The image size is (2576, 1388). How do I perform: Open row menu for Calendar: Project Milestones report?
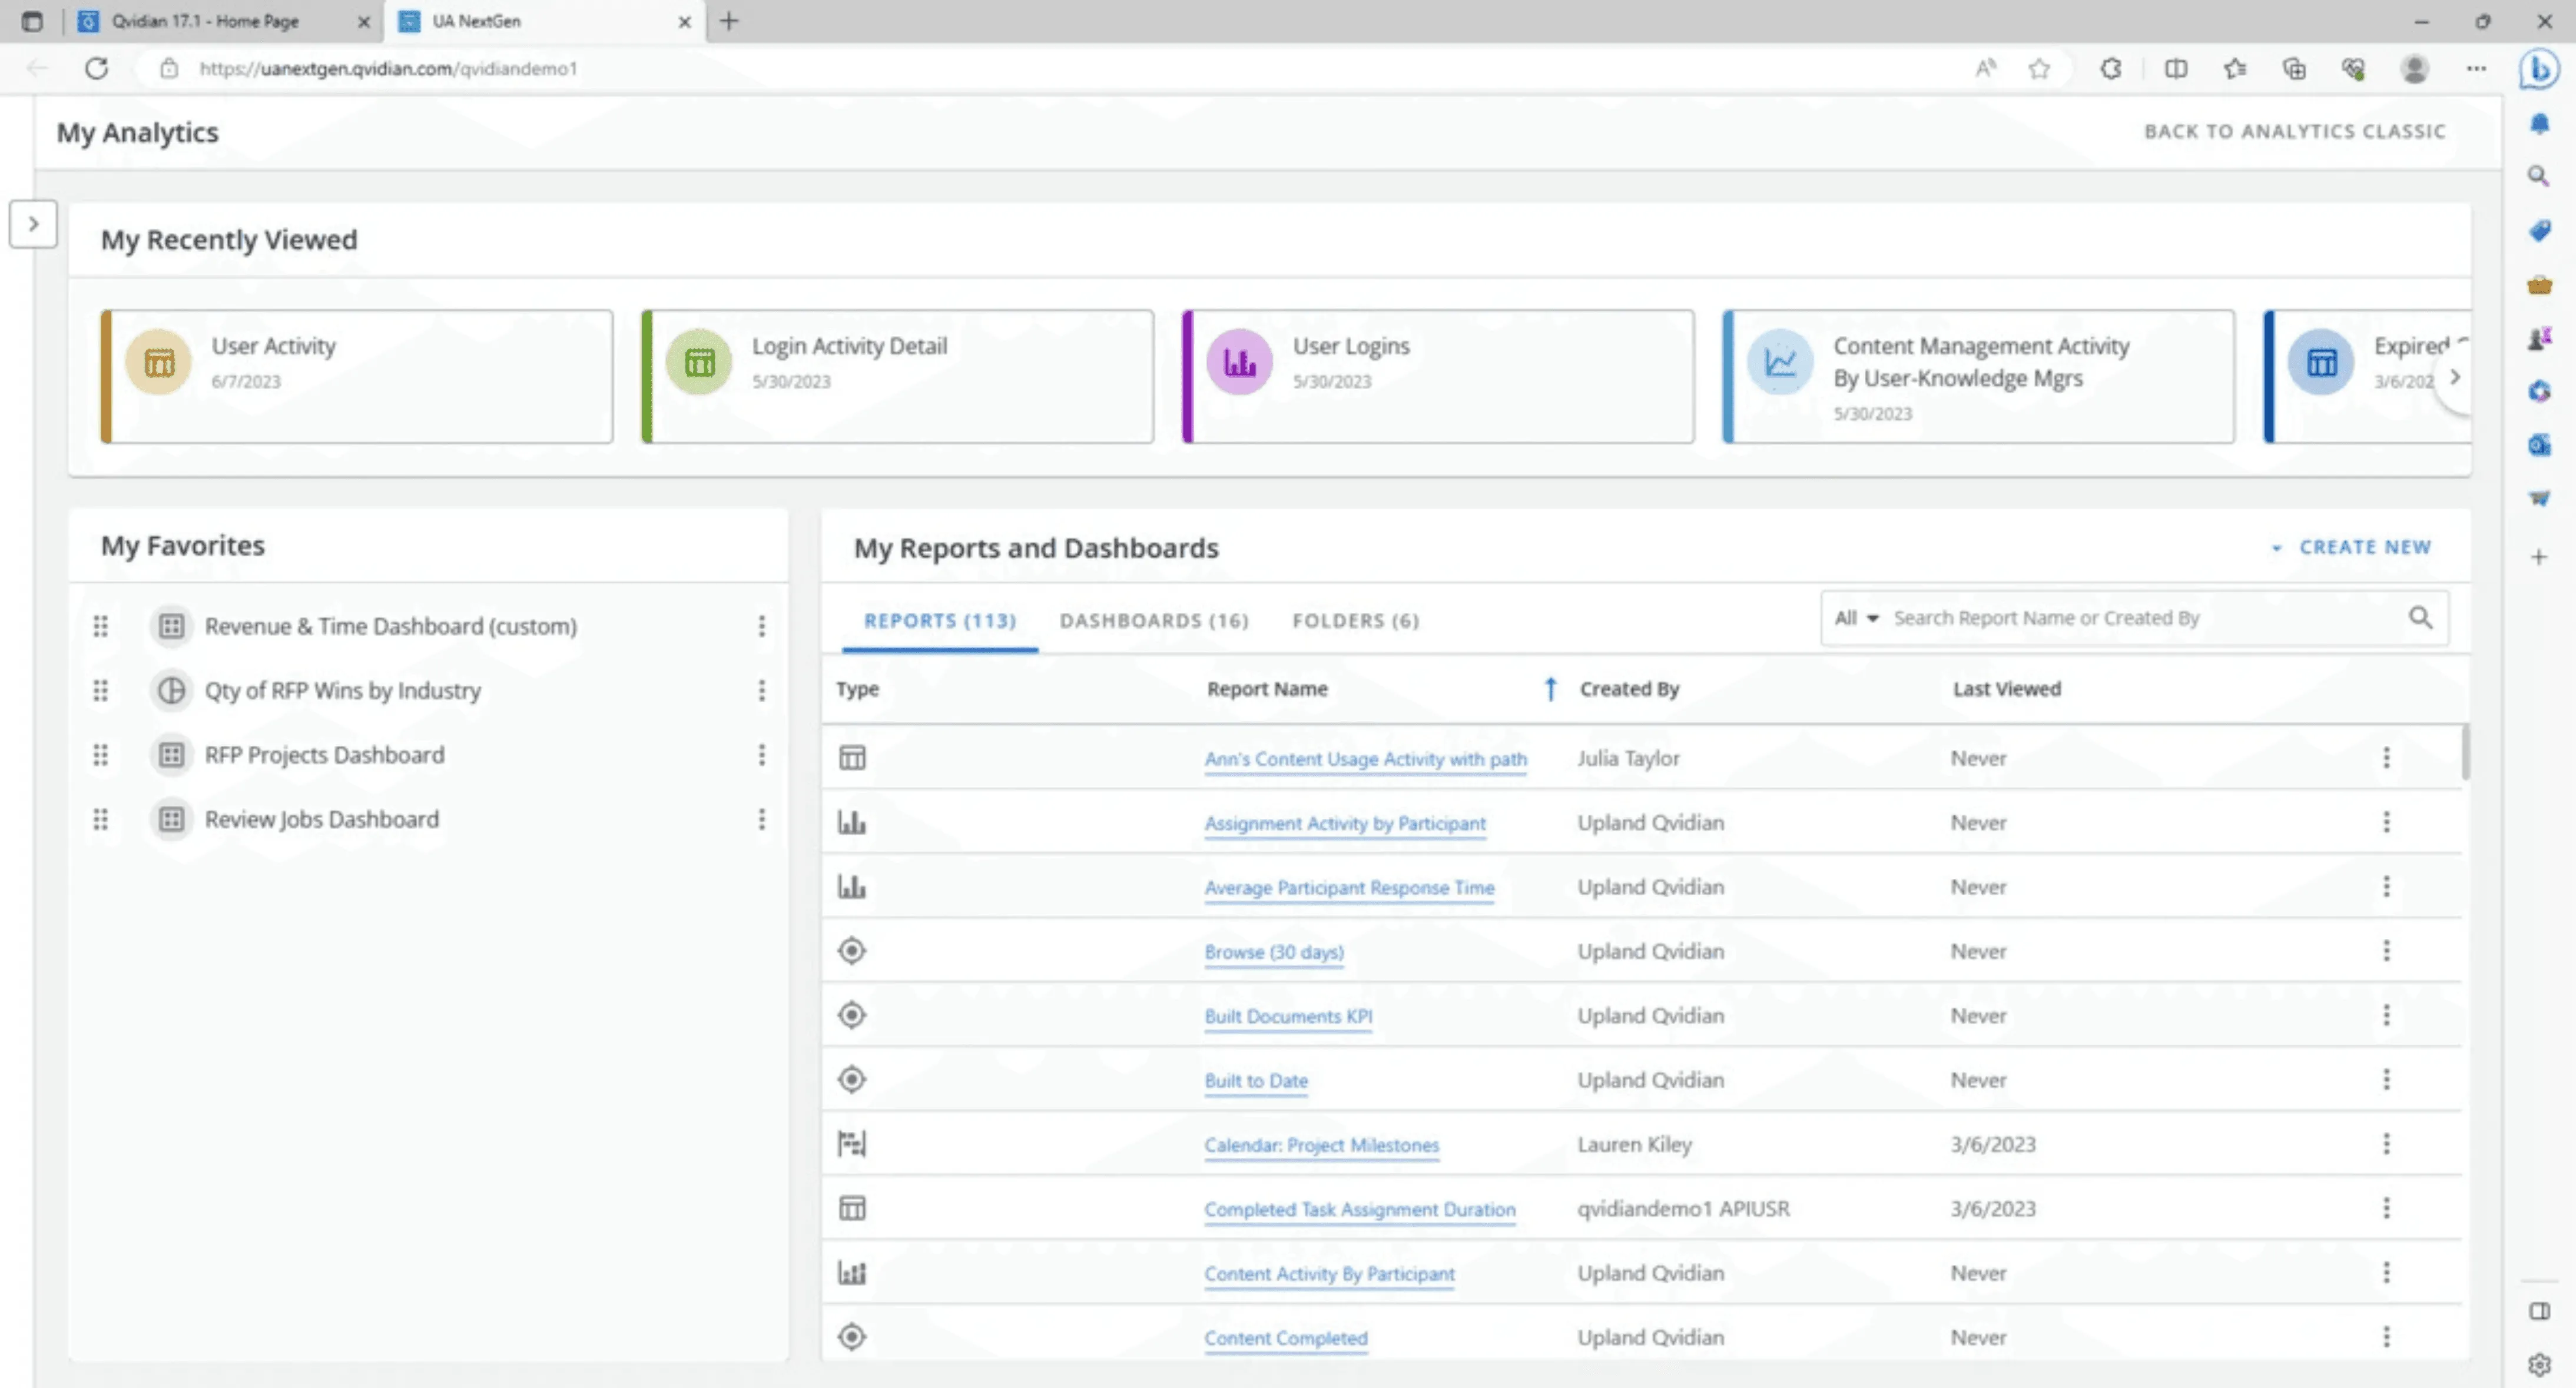(2387, 1144)
